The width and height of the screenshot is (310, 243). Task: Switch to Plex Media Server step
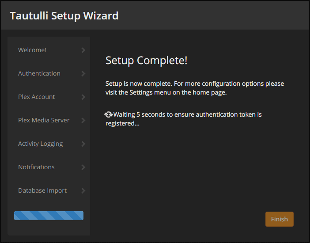click(44, 120)
